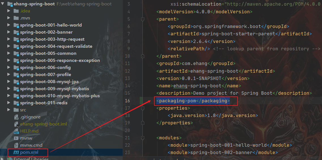The height and width of the screenshot is (160, 322).
Task: Expand the spring-boot-001-hello-world module
Action: [x=8, y=25]
